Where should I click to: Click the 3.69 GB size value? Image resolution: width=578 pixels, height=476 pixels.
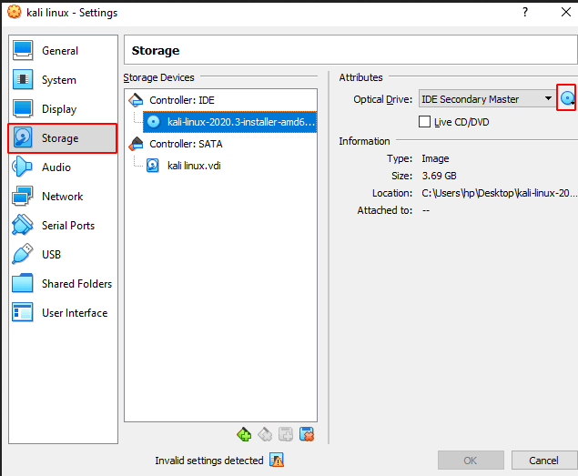pyautogui.click(x=439, y=176)
